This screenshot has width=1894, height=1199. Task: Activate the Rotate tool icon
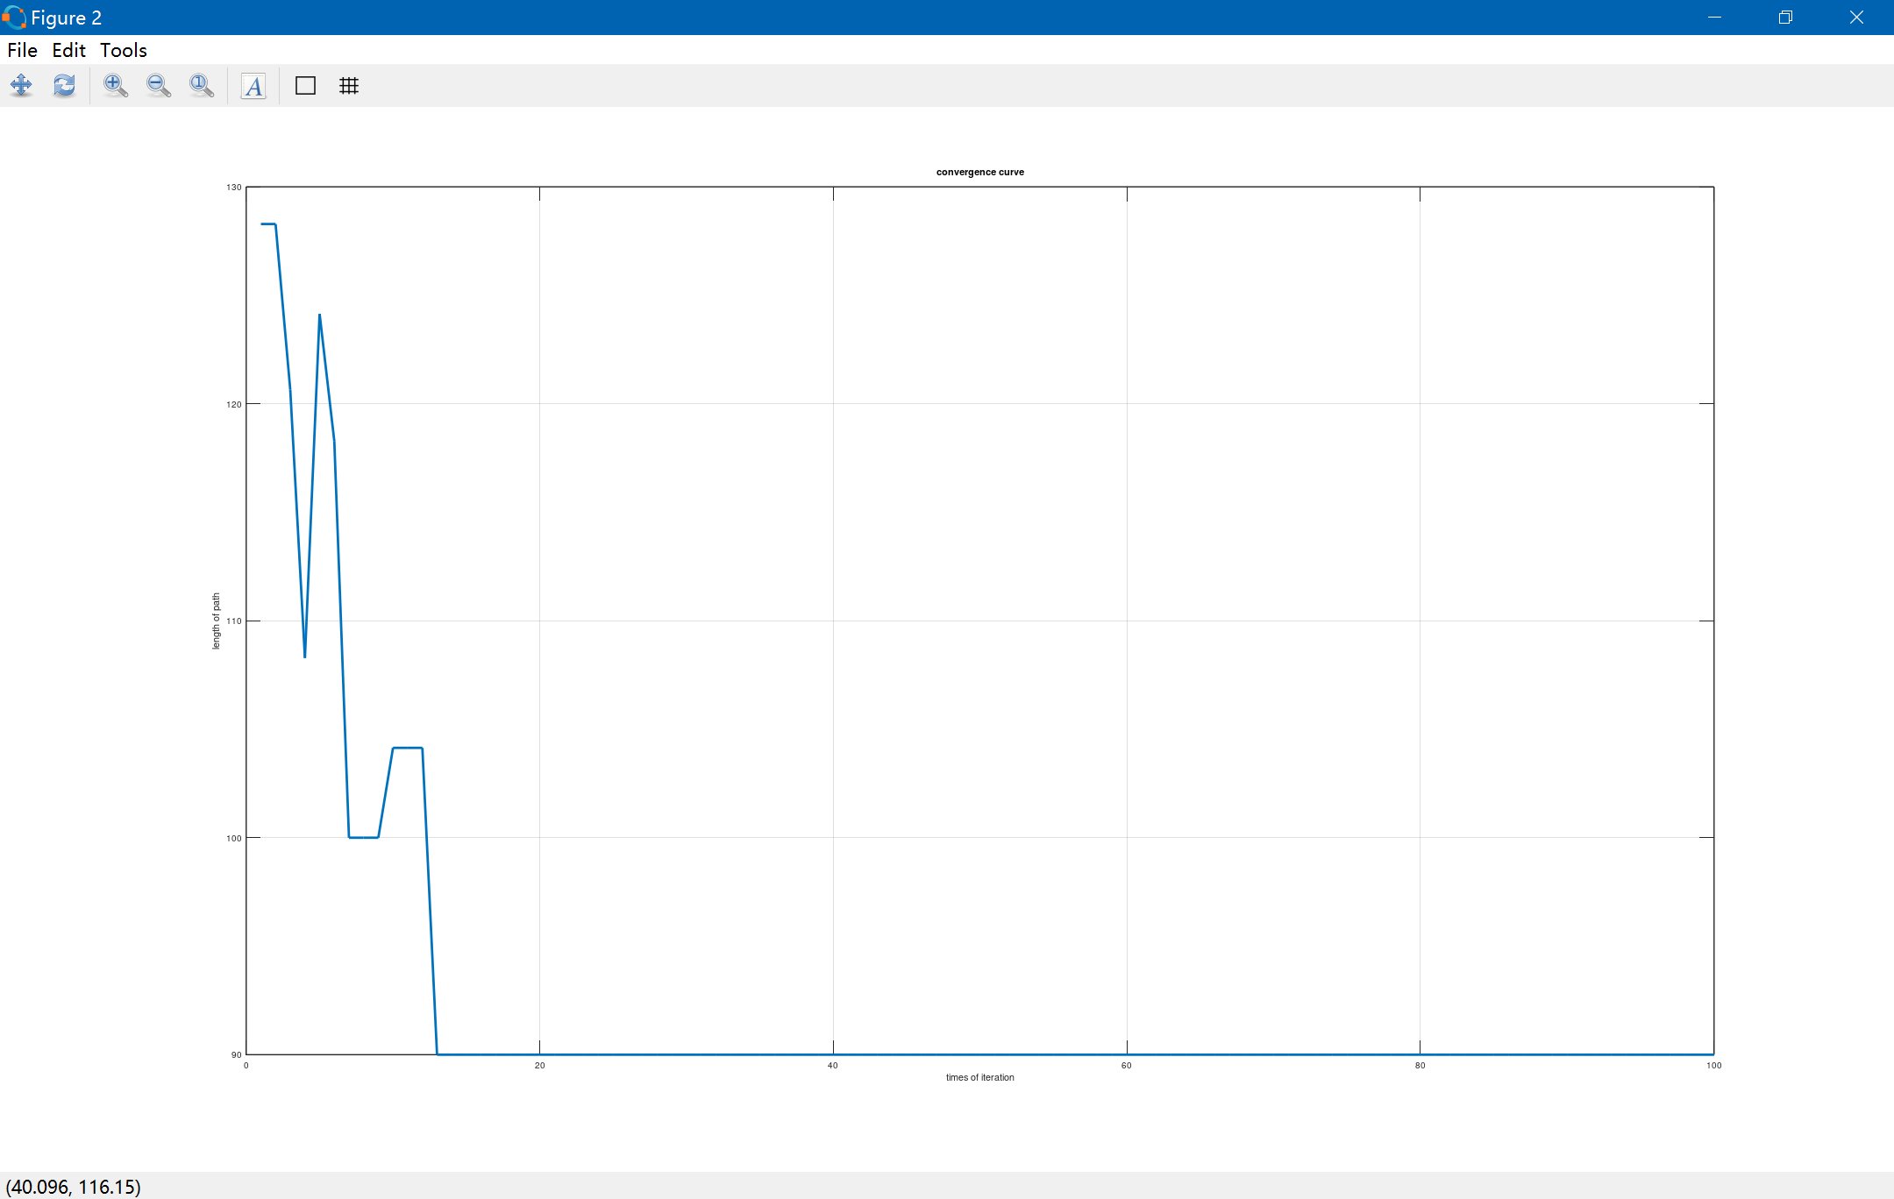(64, 85)
